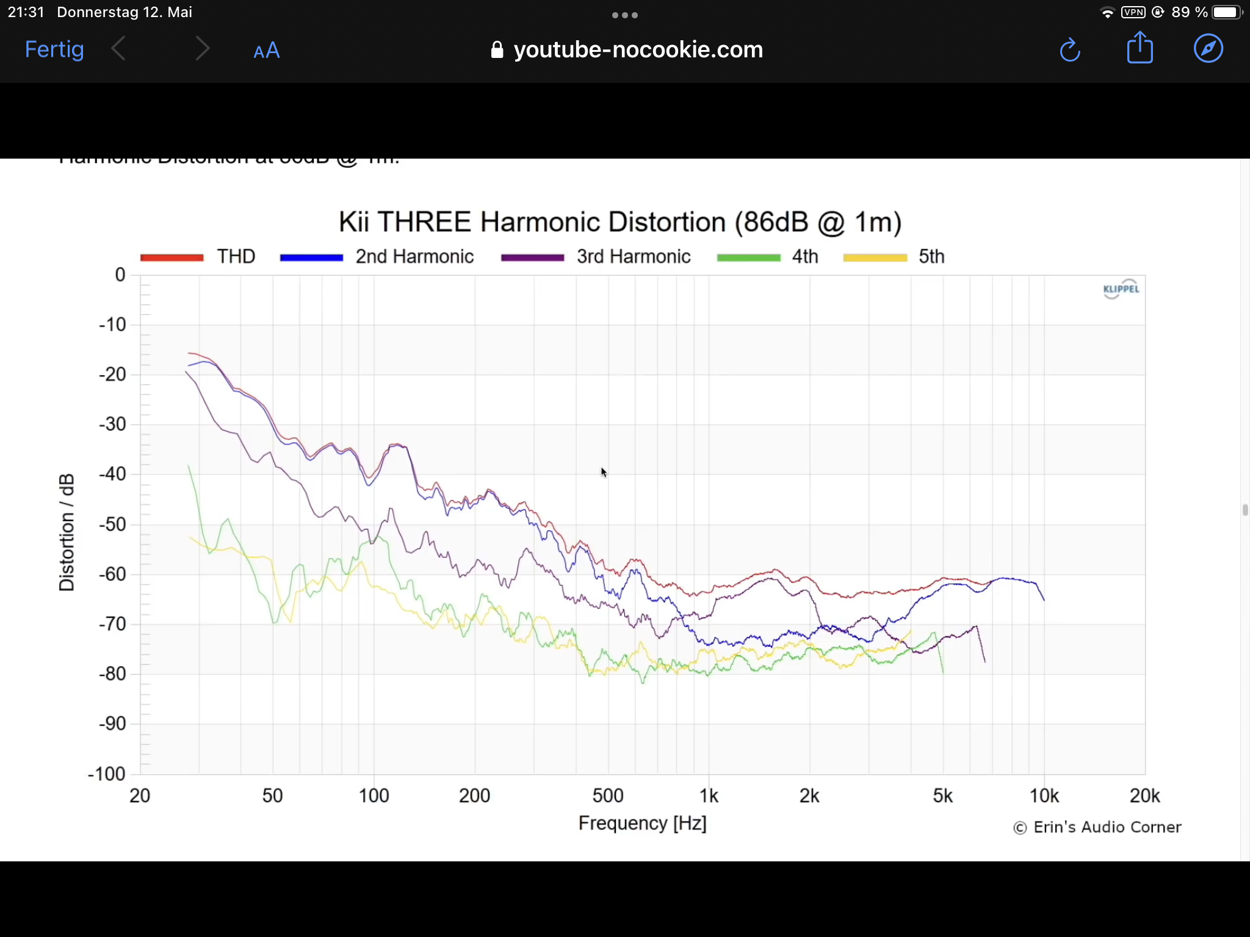Click the Klippel logo in chart corner
This screenshot has height=937, width=1250.
pyautogui.click(x=1121, y=289)
